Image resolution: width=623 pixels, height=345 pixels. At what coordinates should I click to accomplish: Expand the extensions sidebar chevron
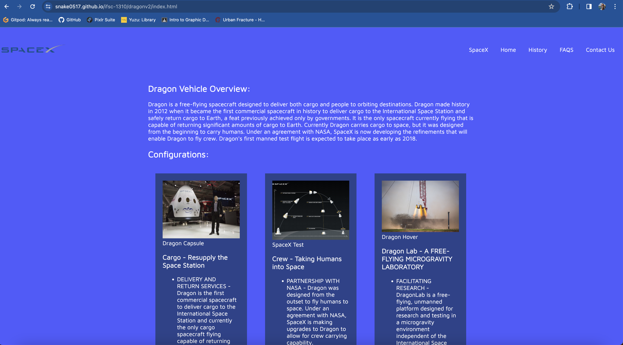pyautogui.click(x=579, y=6)
